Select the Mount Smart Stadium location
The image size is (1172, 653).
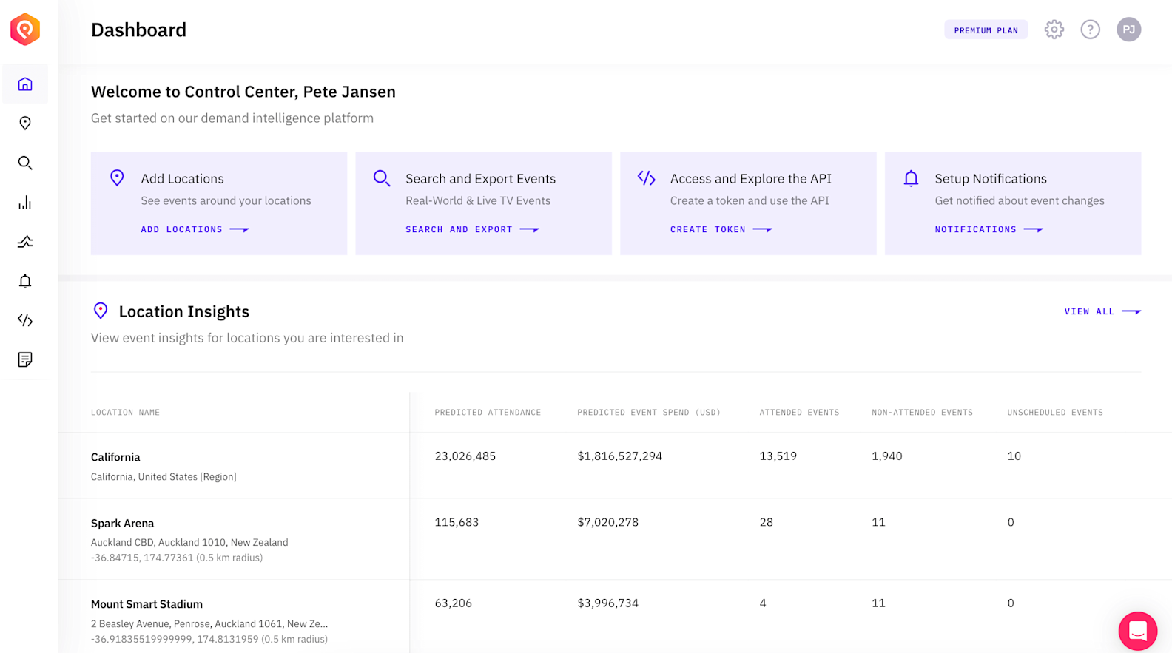146,604
